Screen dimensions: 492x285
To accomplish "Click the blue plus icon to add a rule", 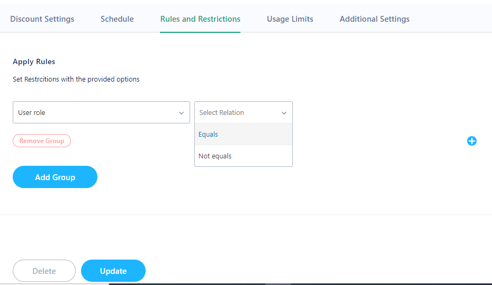I will 471,141.
